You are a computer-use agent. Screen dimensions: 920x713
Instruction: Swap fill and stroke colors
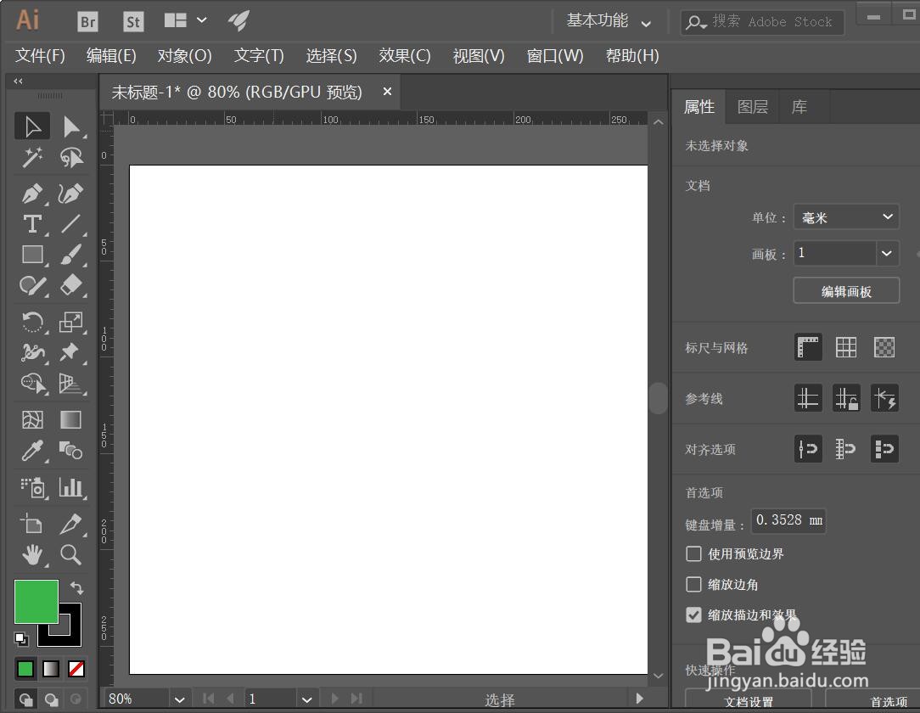(x=76, y=587)
